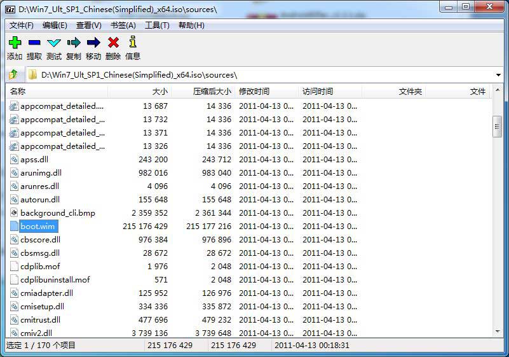Open the Info (信息) toolbar icon
Viewport: 509px width, 357px height.
click(x=133, y=43)
